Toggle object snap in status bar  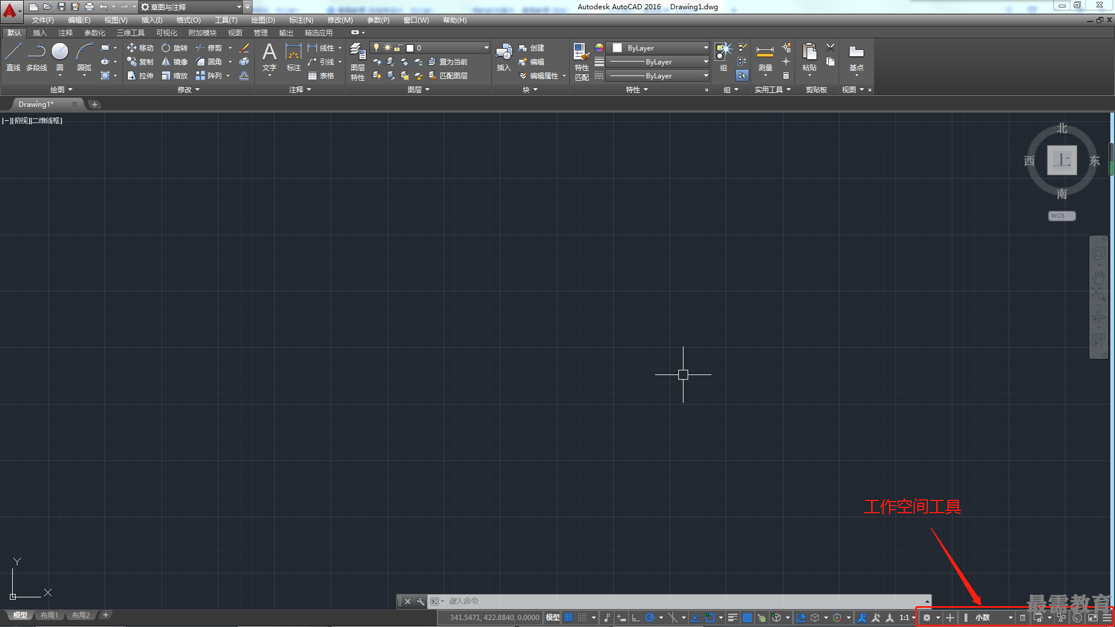coord(710,618)
